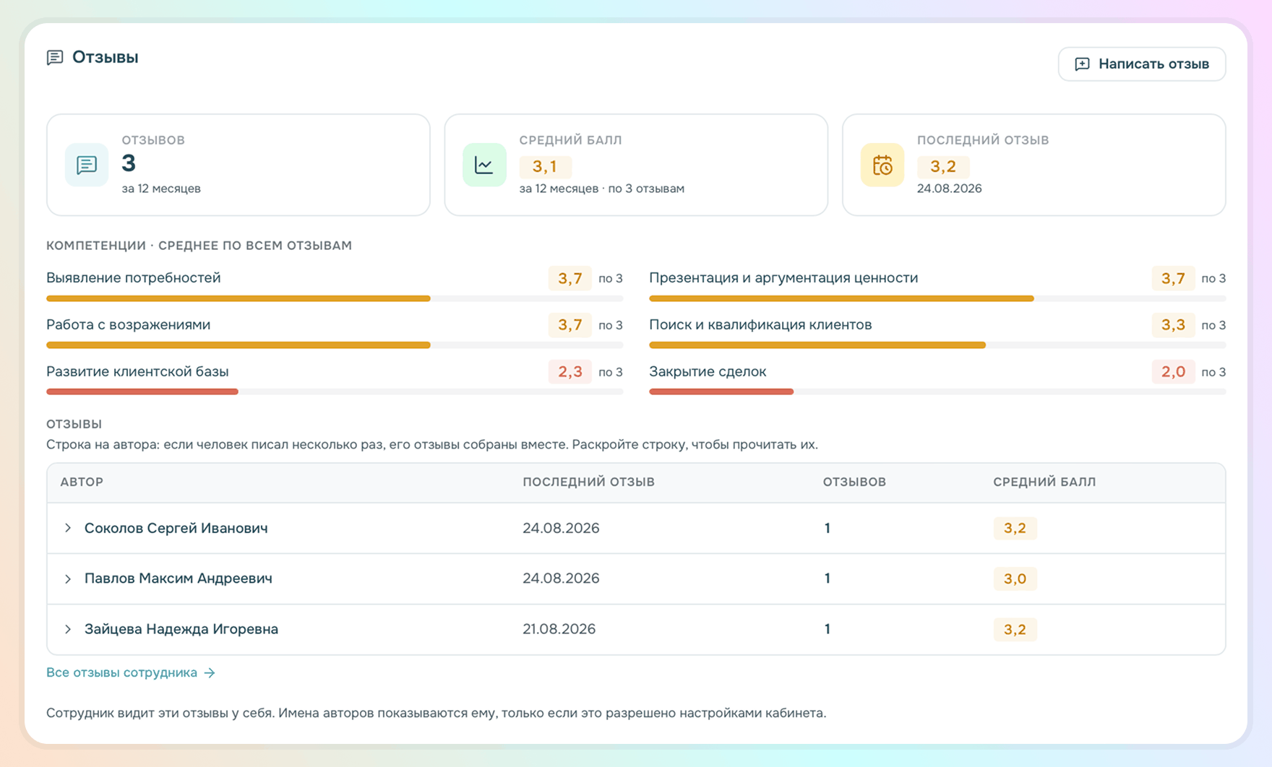
Task: Click the calendar-clock icon in the Последний отзыв card
Action: [x=882, y=165]
